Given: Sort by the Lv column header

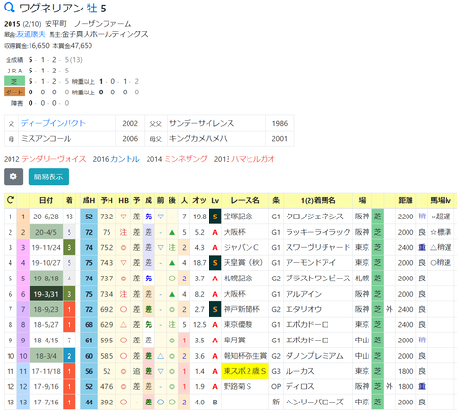Looking at the screenshot, I should 215,200.
